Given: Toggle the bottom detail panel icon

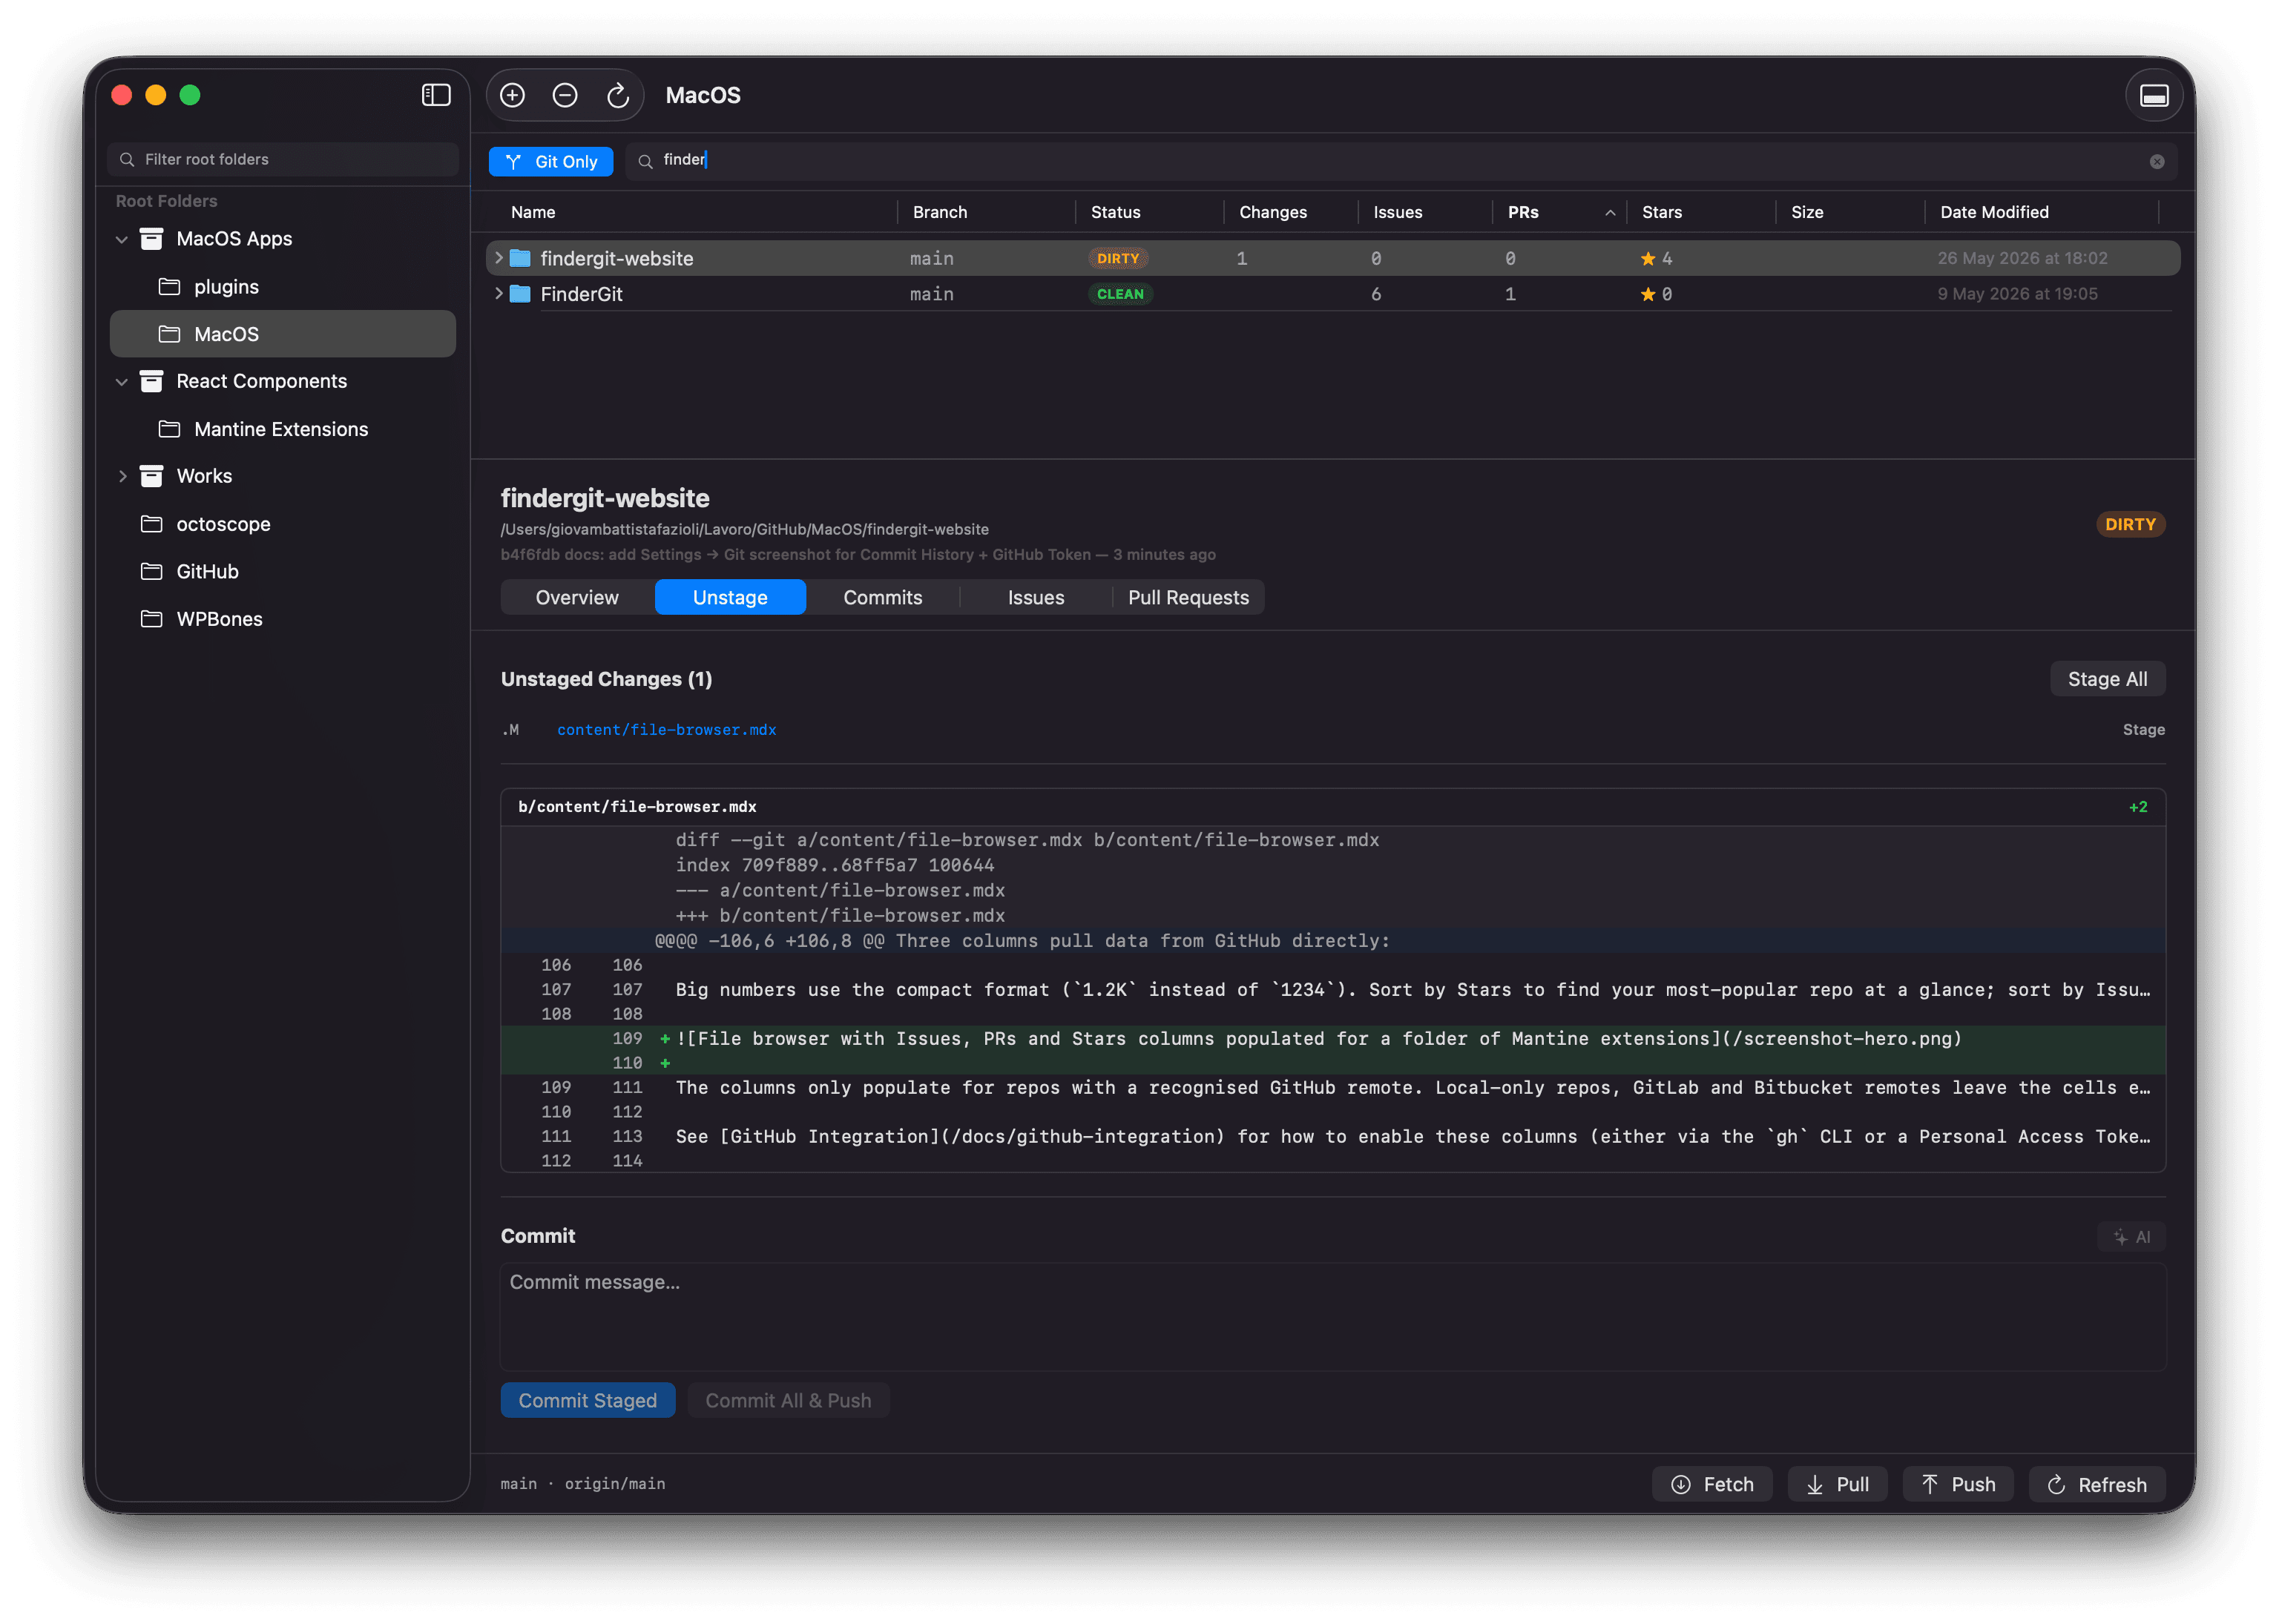Looking at the screenshot, I should click(2153, 96).
